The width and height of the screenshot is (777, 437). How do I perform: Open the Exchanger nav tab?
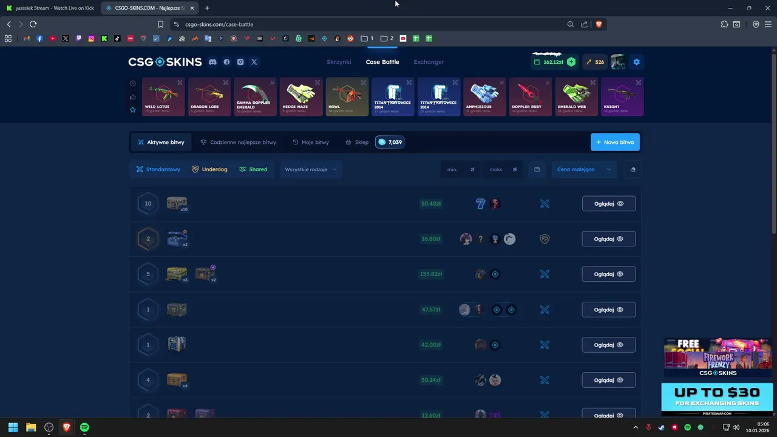(429, 62)
